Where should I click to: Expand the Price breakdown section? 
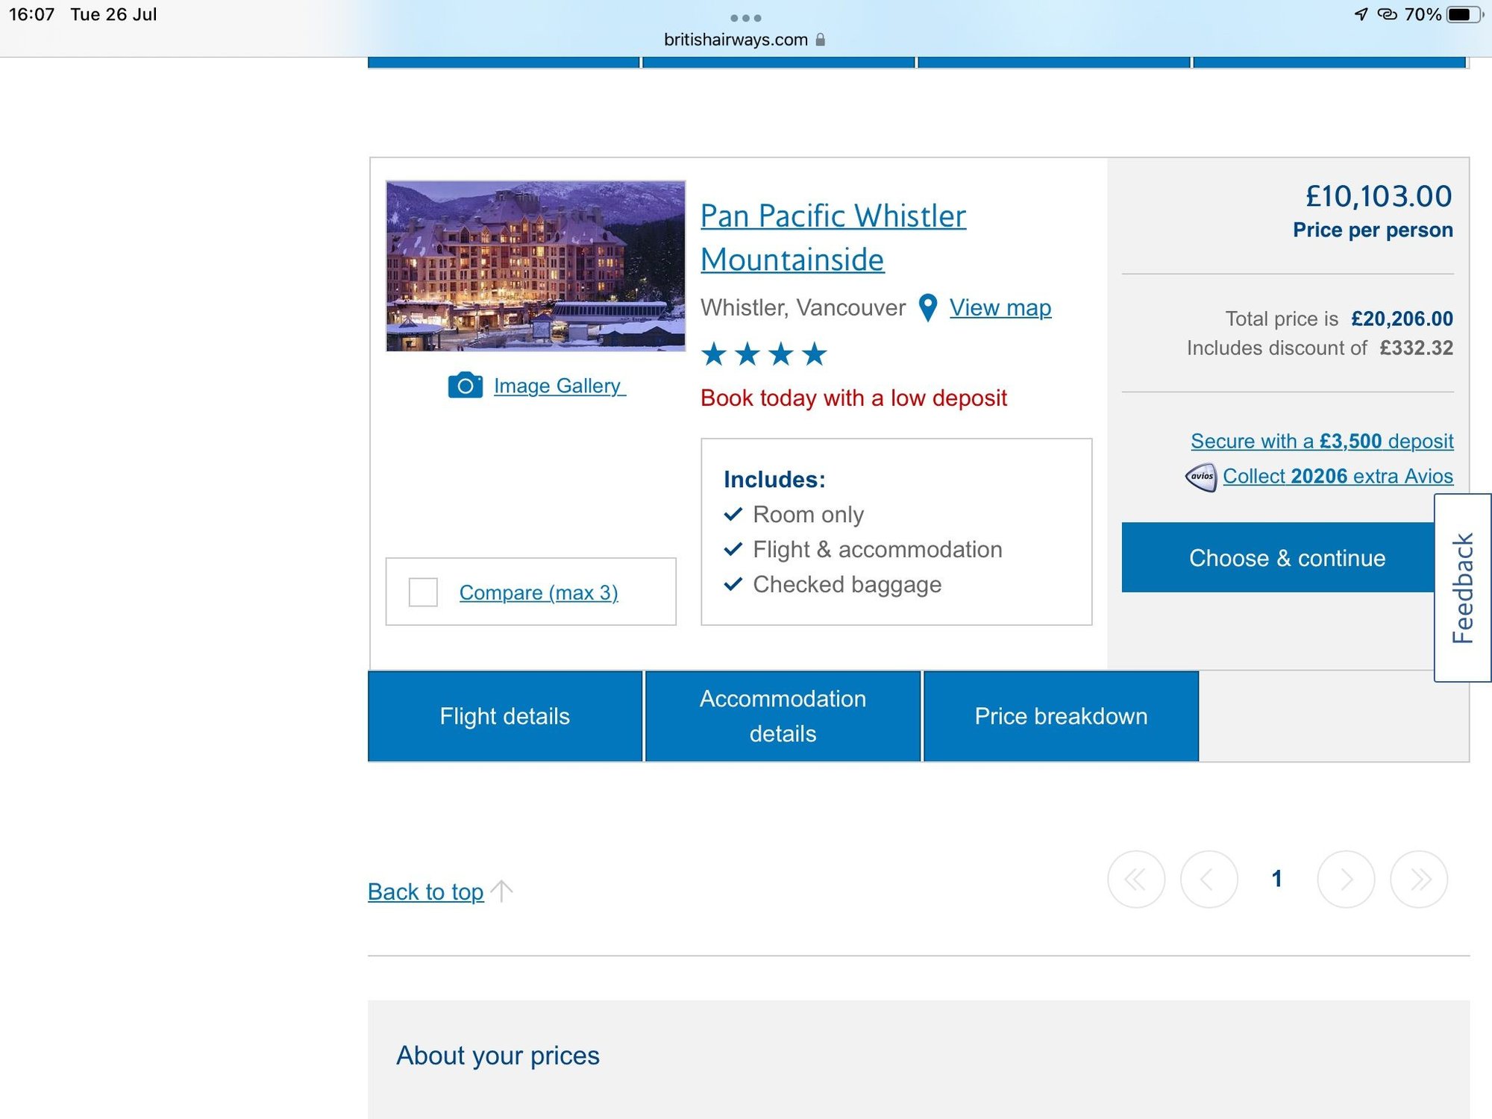coord(1060,716)
